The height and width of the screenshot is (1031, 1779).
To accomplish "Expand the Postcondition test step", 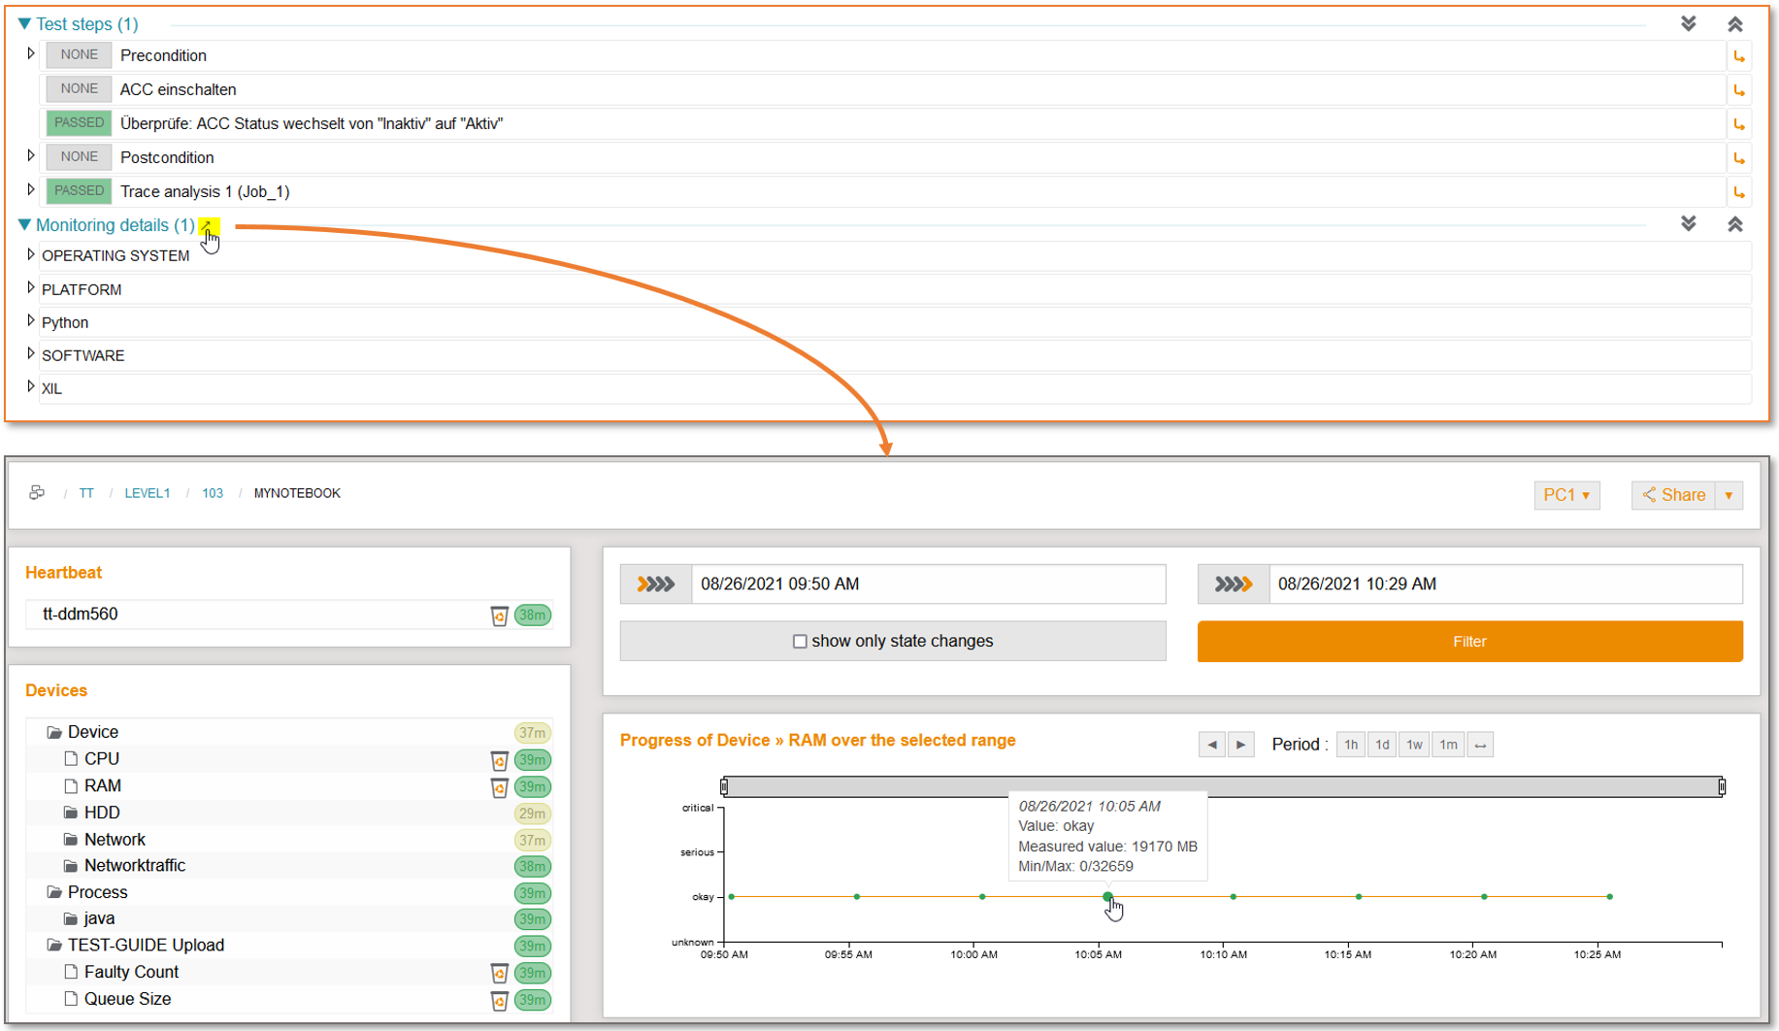I will pyautogui.click(x=30, y=156).
